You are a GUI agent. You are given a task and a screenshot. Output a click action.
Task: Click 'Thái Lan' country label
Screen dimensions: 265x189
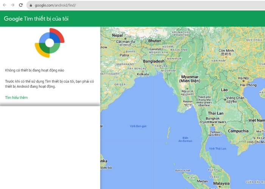click(x=216, y=113)
